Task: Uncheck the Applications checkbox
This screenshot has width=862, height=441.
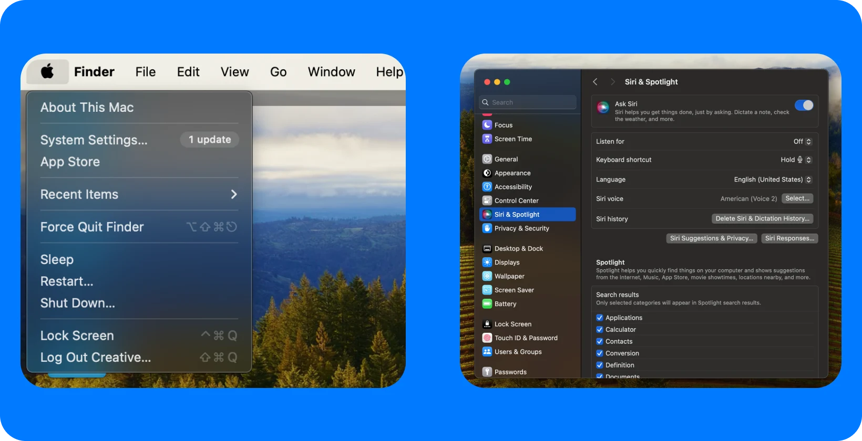Action: point(600,318)
